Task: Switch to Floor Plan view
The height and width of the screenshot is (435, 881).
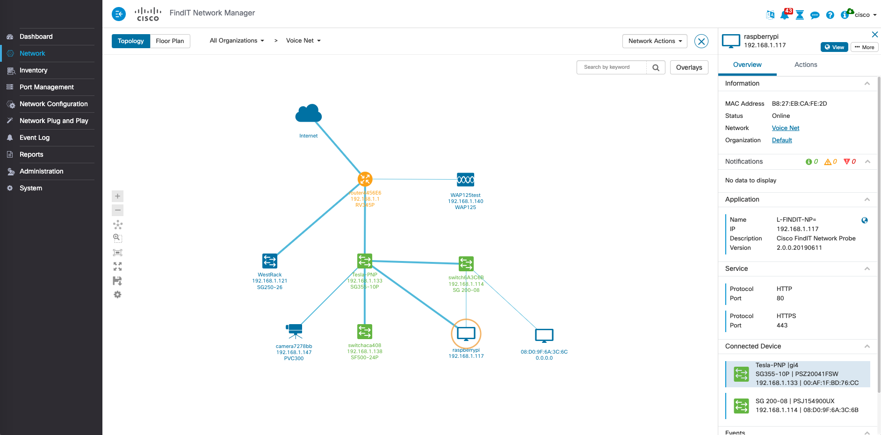Action: [170, 41]
